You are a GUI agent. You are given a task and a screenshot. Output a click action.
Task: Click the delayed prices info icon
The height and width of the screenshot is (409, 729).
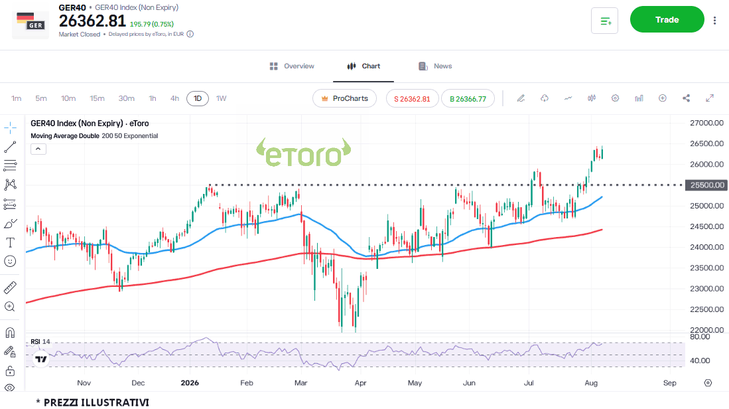pos(190,34)
